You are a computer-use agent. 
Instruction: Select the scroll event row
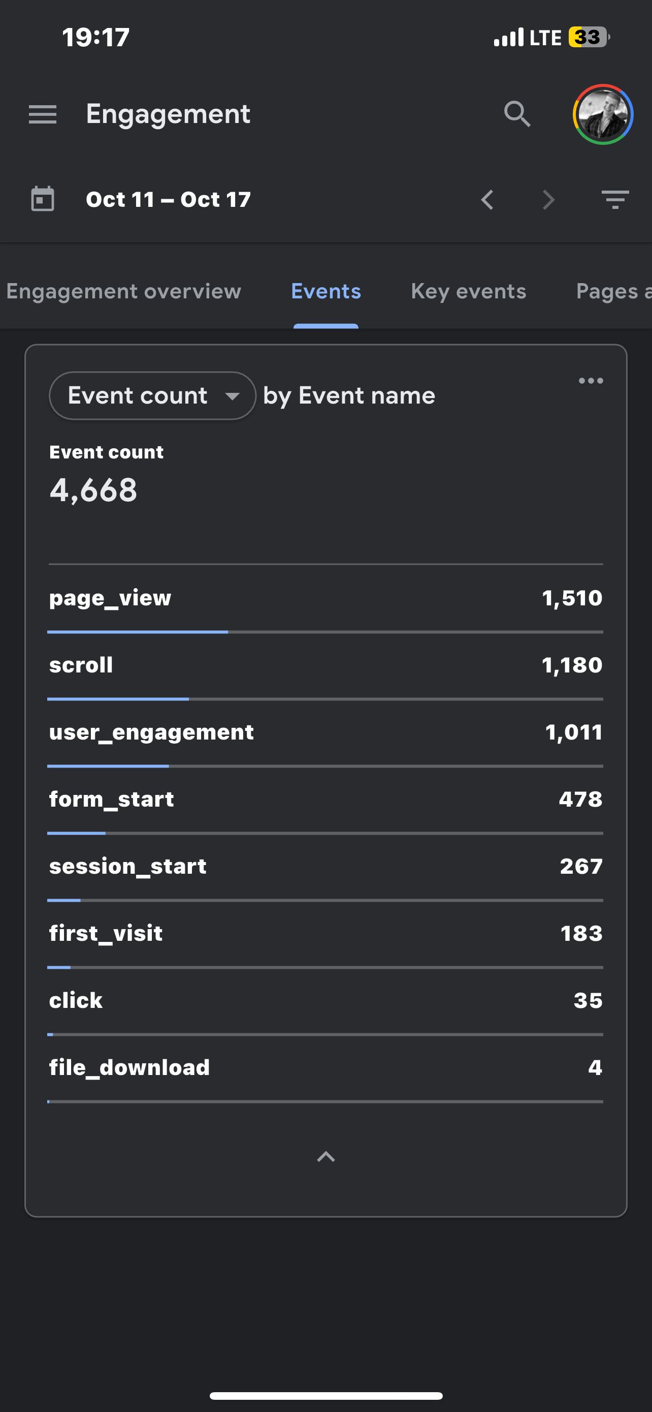(x=325, y=666)
